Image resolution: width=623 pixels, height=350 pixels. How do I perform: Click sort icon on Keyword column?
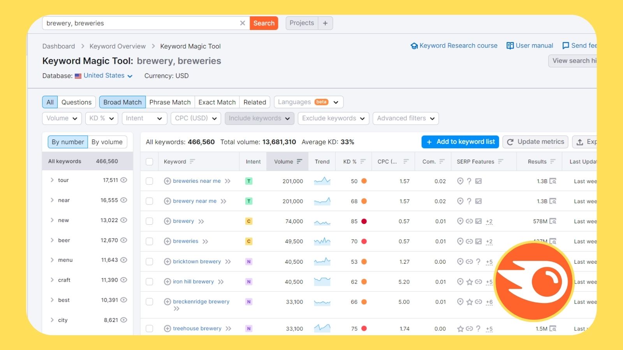[192, 161]
